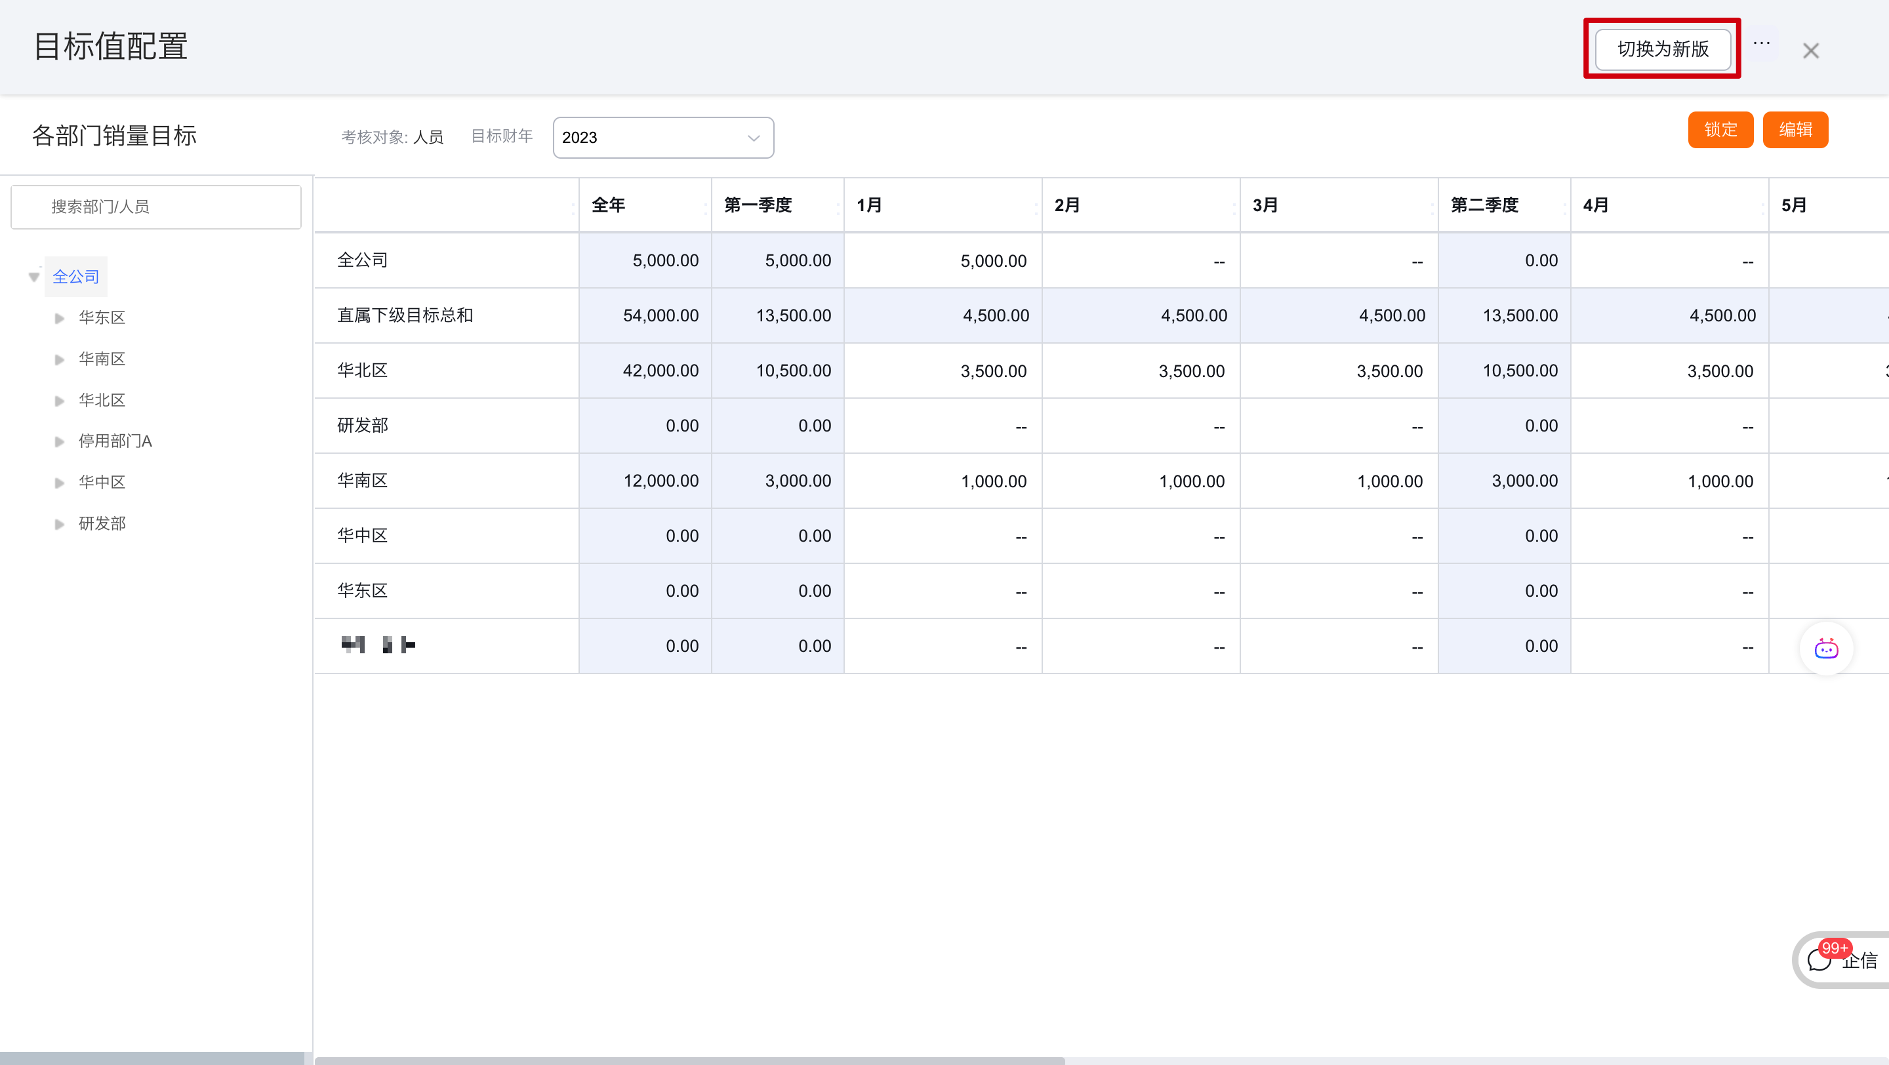Click the orange 锁定 button
1889x1065 pixels.
coord(1720,130)
